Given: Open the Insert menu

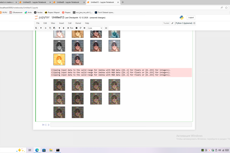Looking at the screenshot, I should click(x=61, y=23).
